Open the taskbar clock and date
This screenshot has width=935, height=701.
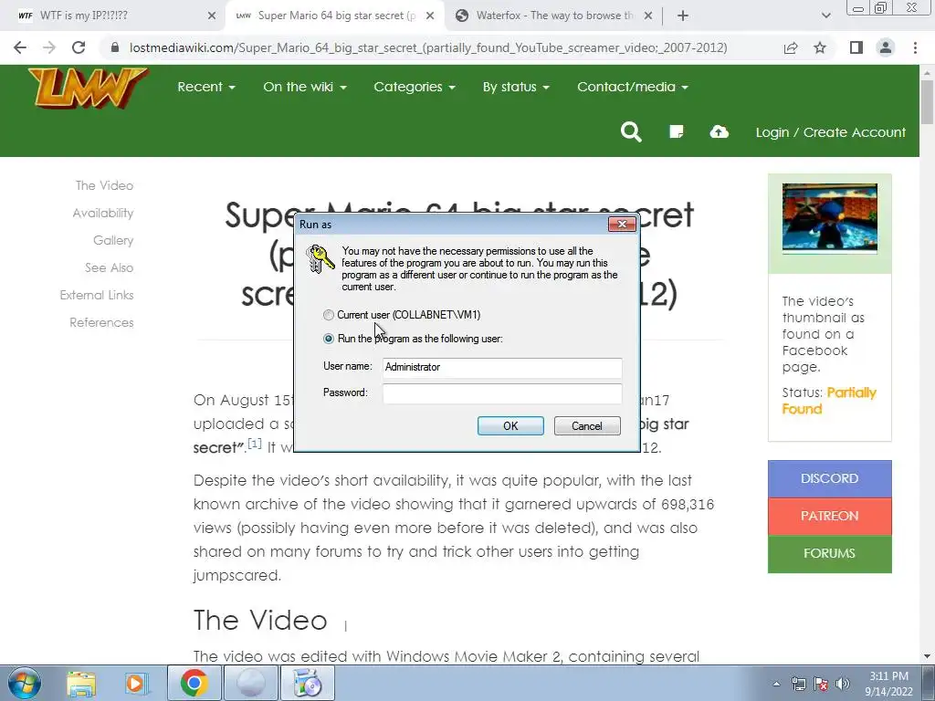point(888,684)
